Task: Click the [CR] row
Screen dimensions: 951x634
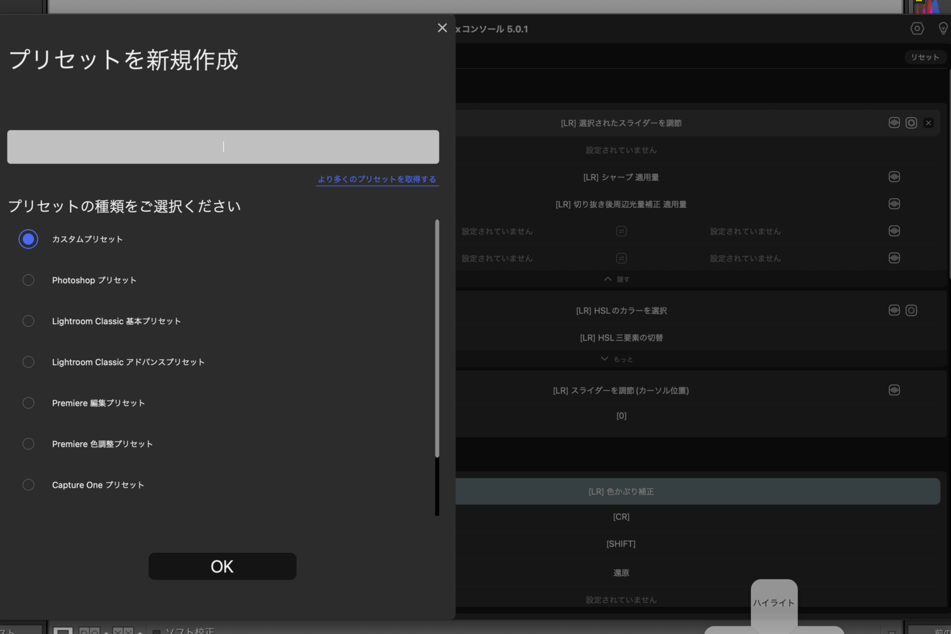Action: coord(621,517)
